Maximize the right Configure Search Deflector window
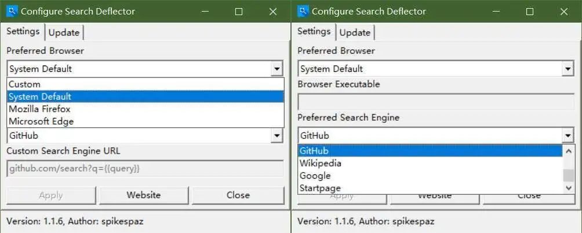Image resolution: width=582 pixels, height=233 pixels. (x=529, y=12)
